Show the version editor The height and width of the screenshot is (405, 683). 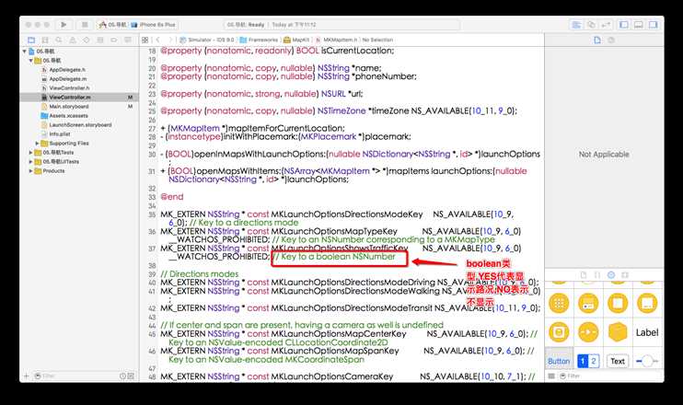[x=606, y=25]
